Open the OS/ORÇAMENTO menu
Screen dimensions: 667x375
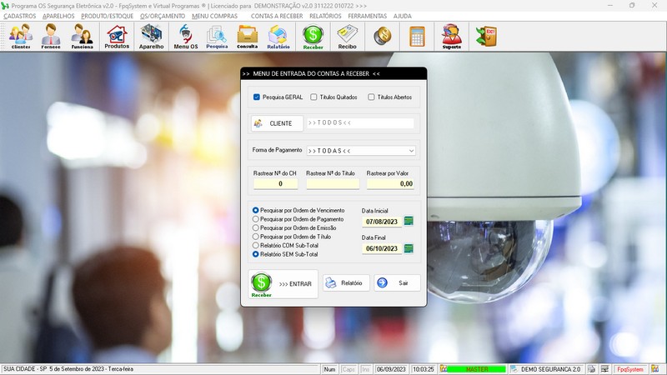[x=163, y=16]
